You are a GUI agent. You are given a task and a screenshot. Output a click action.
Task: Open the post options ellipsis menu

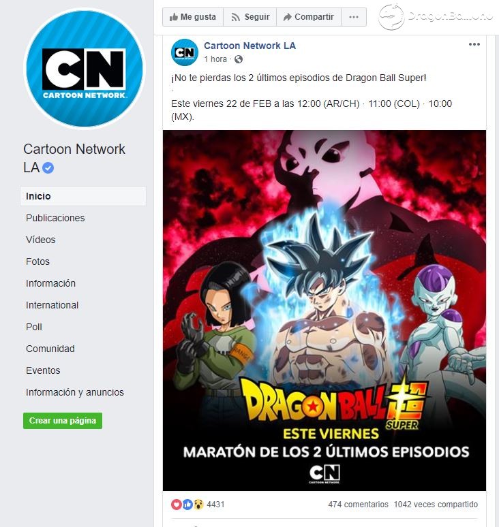(x=474, y=44)
